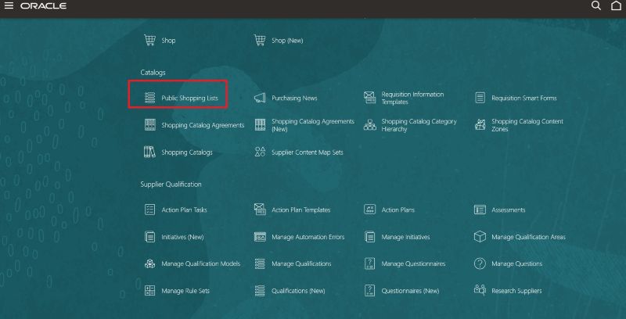626x319 pixels.
Task: Click the Manage Questionnaires icon
Action: (369, 263)
